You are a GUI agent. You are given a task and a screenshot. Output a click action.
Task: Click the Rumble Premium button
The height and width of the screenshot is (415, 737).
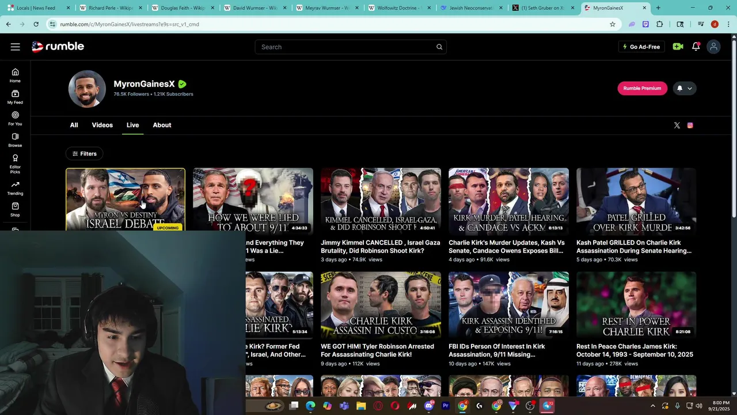(642, 88)
